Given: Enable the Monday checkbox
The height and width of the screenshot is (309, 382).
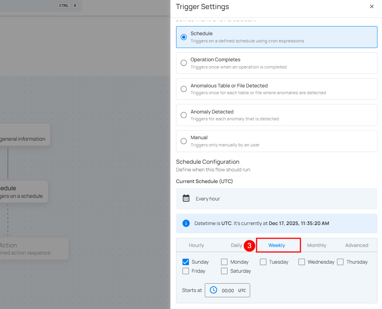Looking at the screenshot, I should pyautogui.click(x=224, y=262).
